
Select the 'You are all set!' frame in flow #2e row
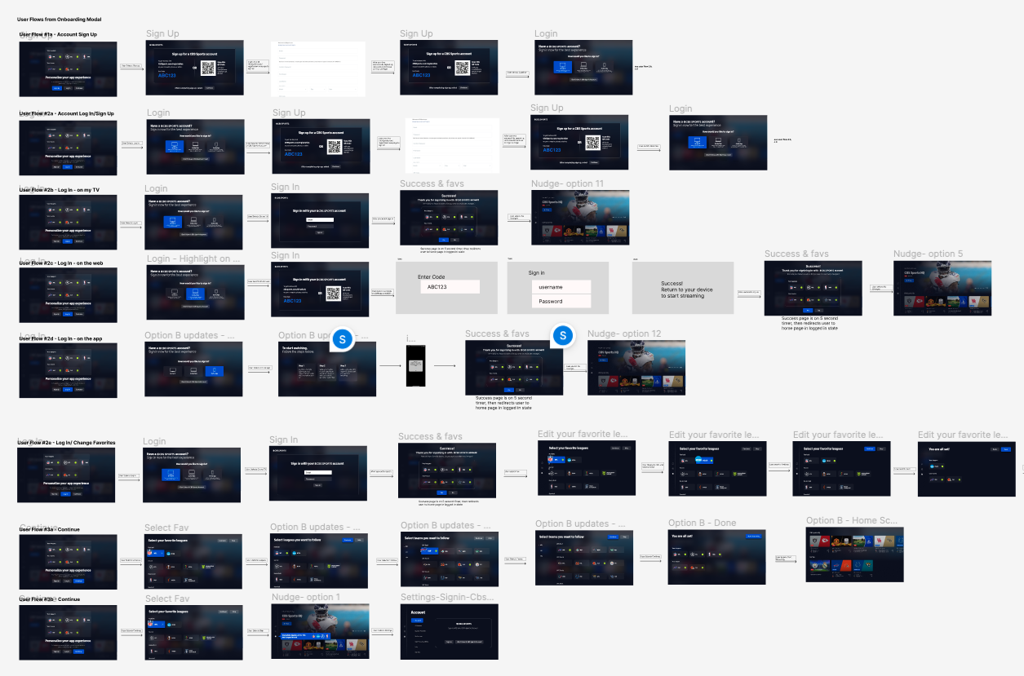967,469
